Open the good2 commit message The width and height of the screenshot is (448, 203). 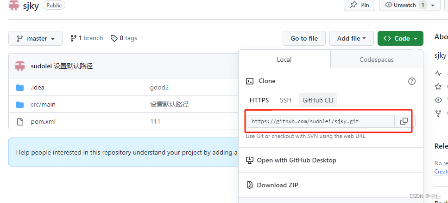[159, 87]
